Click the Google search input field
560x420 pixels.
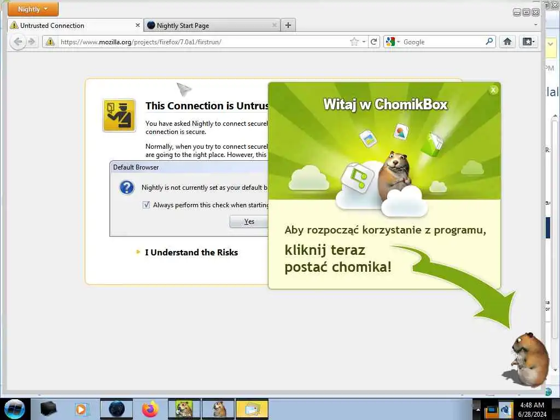443,42
